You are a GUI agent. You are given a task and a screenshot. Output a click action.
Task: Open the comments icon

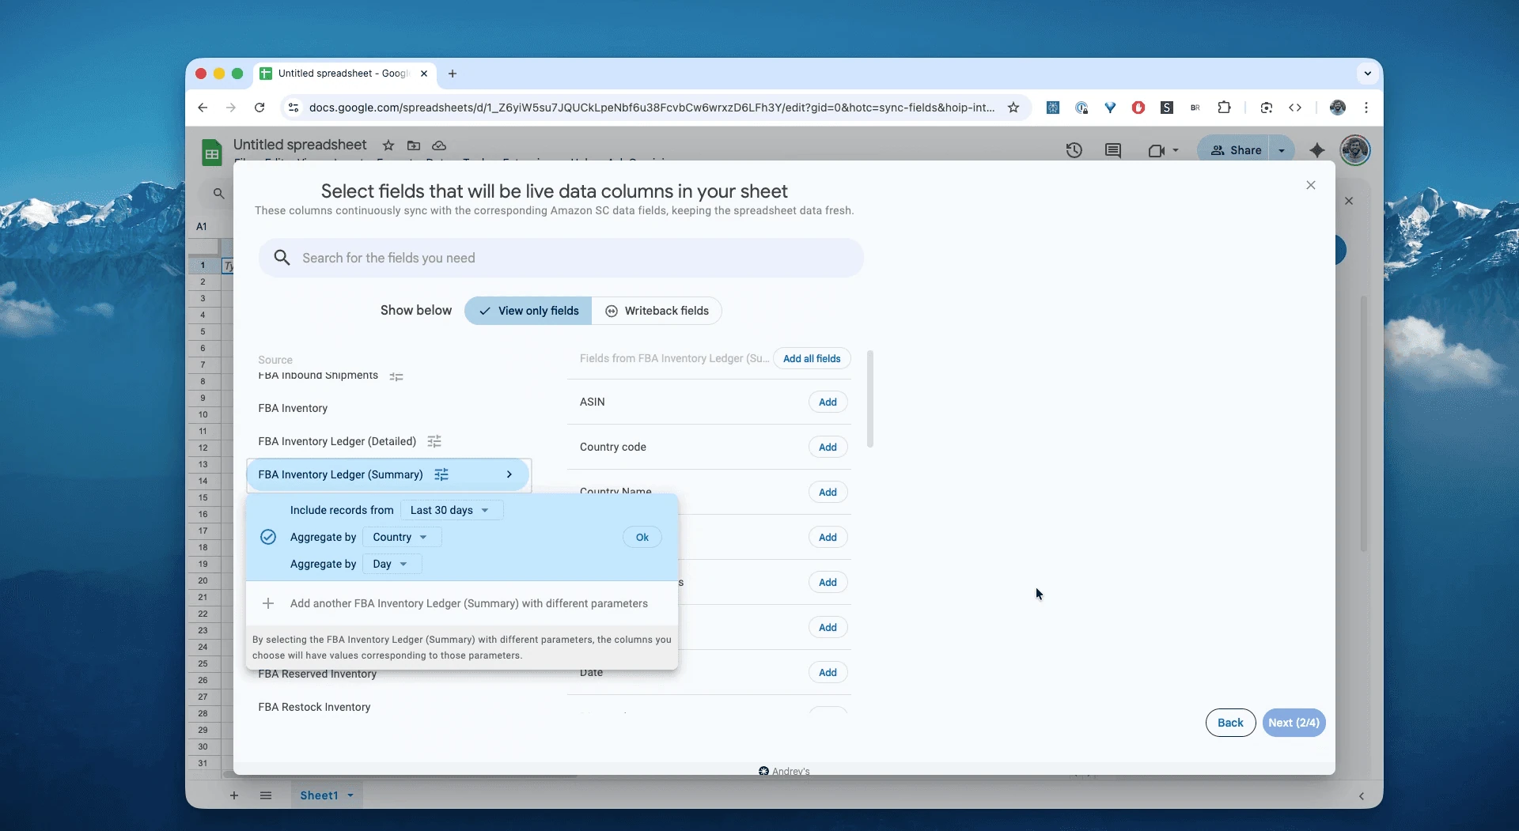pyautogui.click(x=1113, y=150)
